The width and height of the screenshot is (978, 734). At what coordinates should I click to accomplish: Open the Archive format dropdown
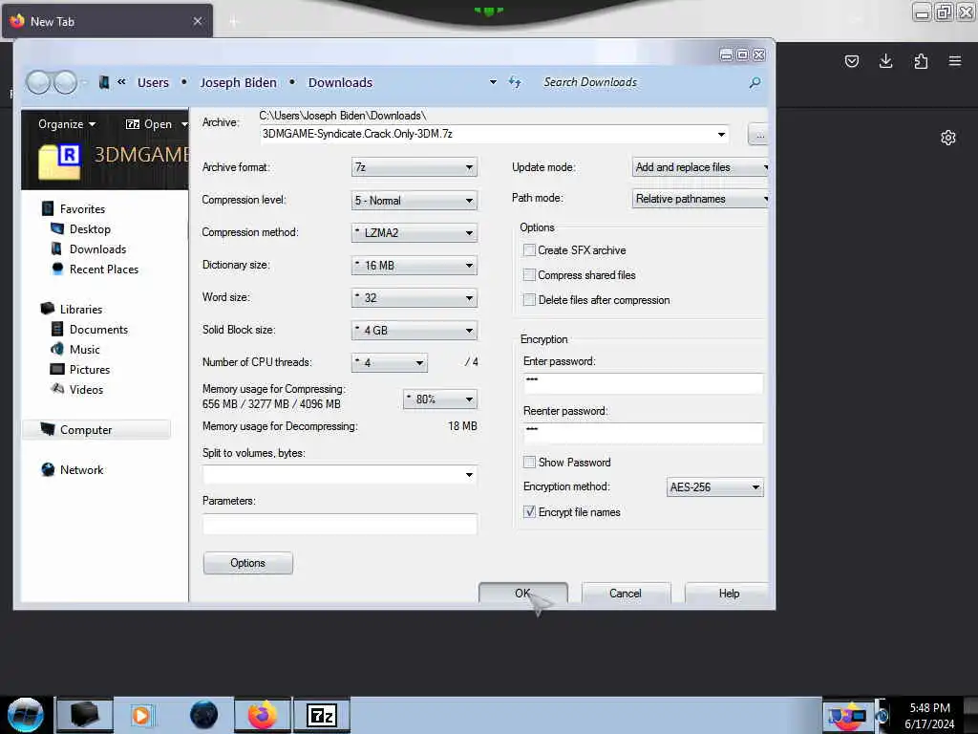415,167
